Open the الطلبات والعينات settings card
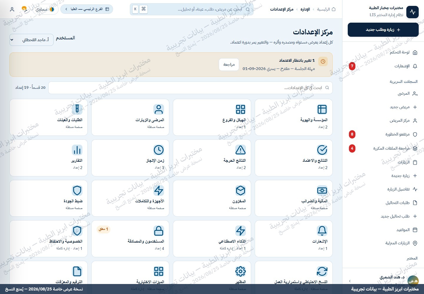Image resolution: width=424 pixels, height=294 pixels. tap(49, 117)
